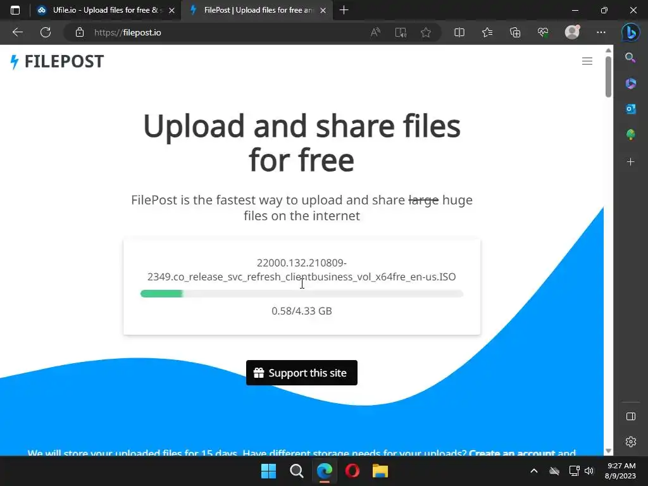The width and height of the screenshot is (648, 486).
Task: Click the 0.58/4.33 GB upload status
Action: 302,311
